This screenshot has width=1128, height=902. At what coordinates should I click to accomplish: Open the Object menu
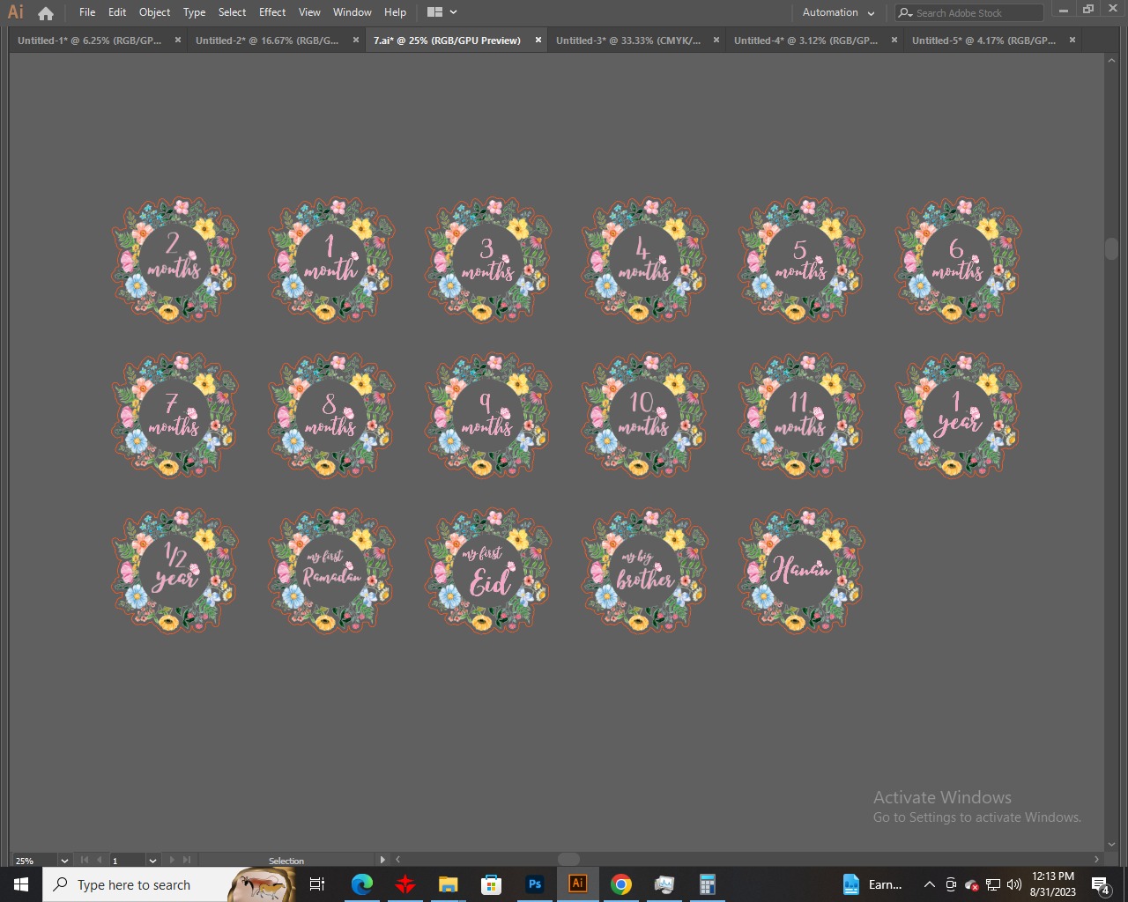pos(155,12)
